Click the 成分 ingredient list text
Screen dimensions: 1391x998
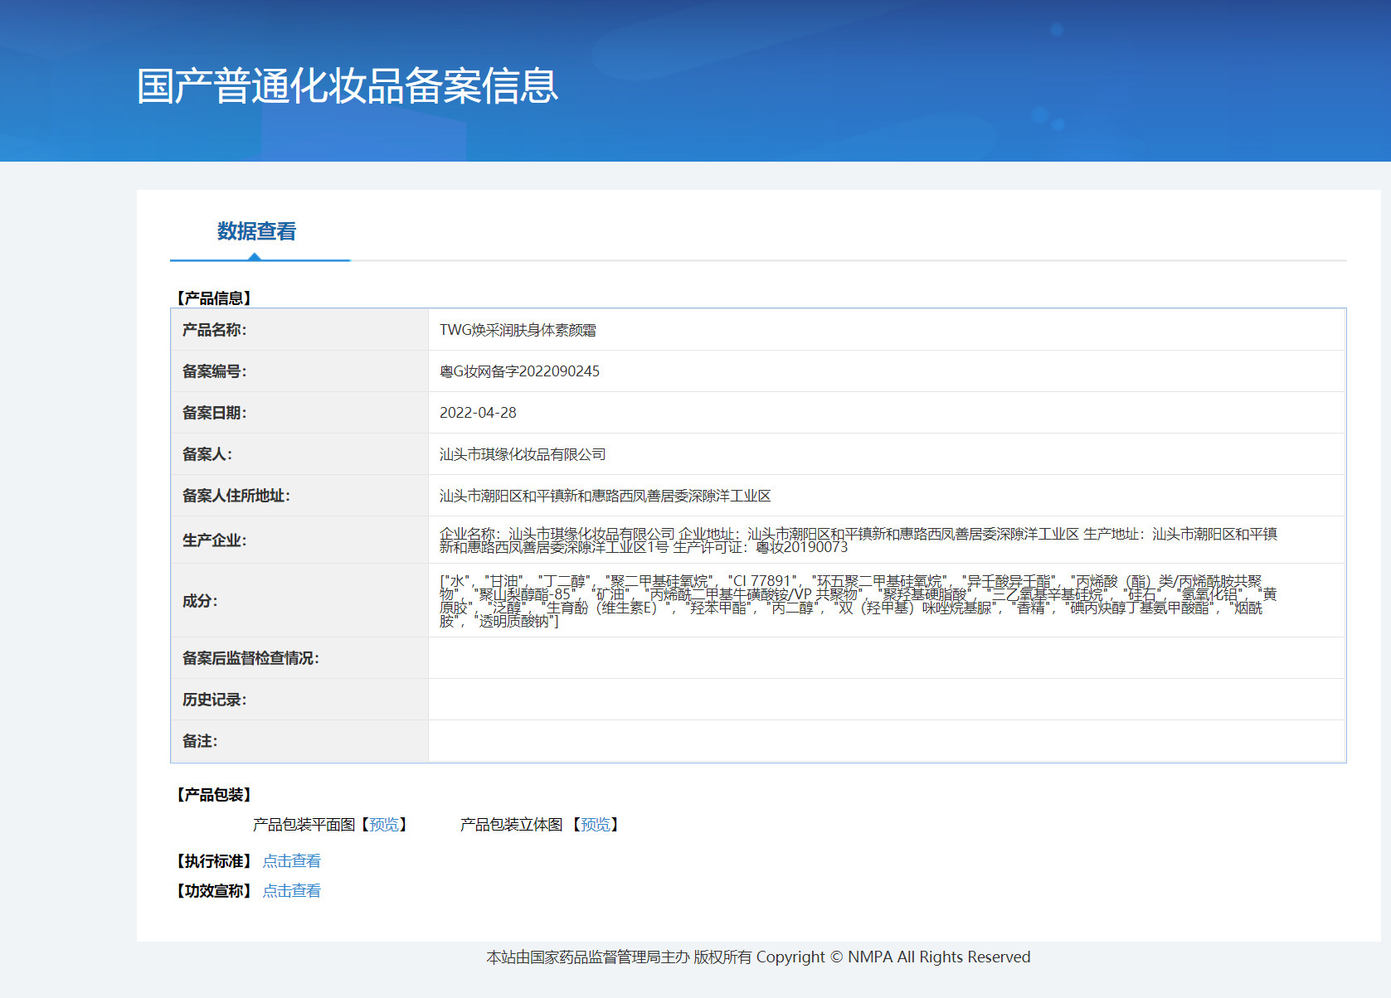858,601
